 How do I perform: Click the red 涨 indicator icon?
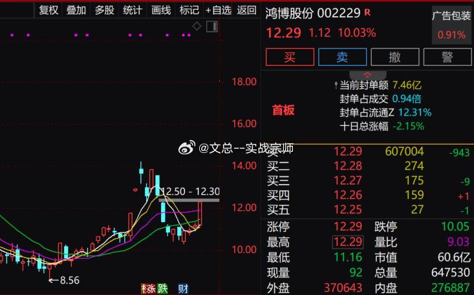[151, 289]
